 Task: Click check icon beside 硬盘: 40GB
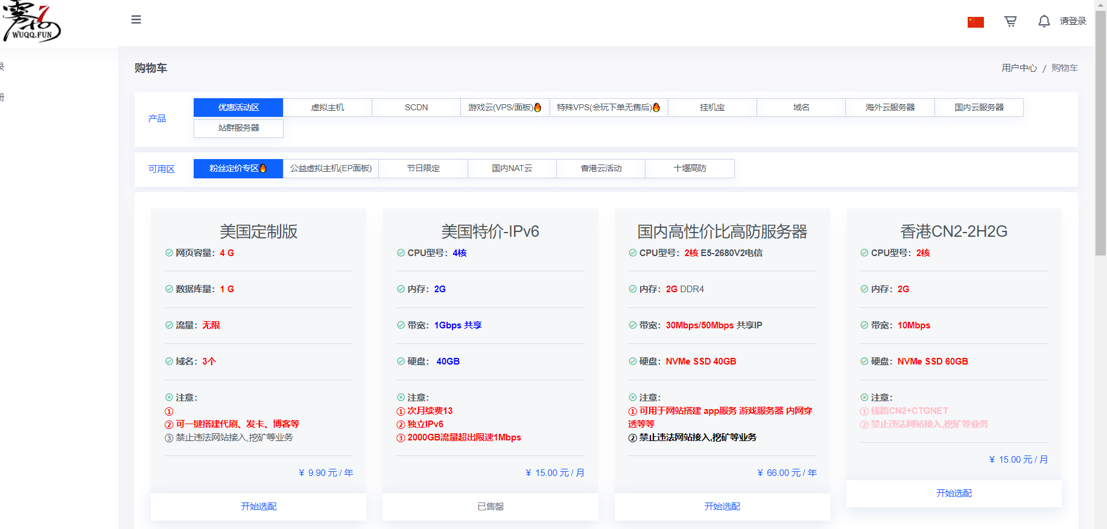pos(401,362)
